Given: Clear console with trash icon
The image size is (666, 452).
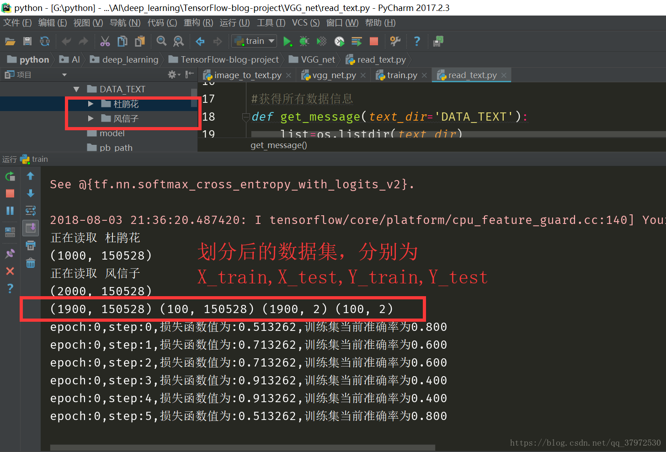Looking at the screenshot, I should [31, 263].
